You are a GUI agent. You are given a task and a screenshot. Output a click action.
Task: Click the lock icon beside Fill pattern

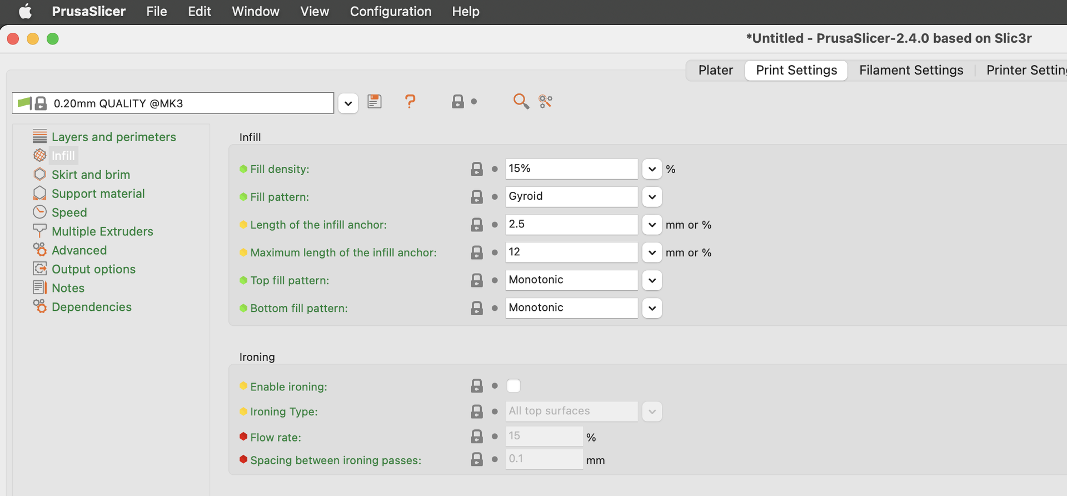pos(477,197)
